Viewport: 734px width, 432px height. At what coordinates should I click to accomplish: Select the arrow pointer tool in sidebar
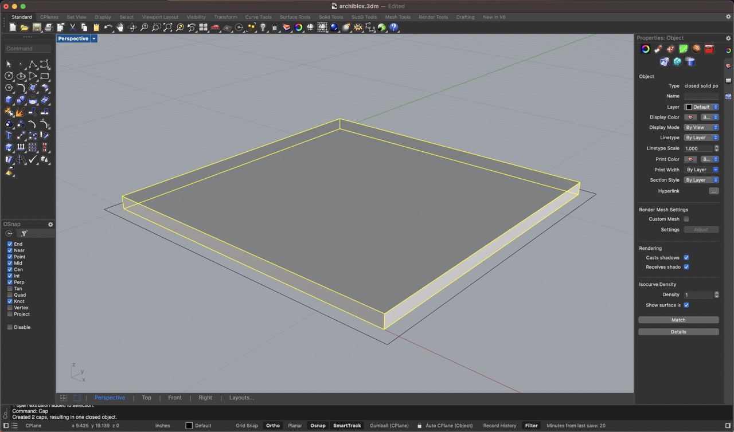tap(9, 64)
